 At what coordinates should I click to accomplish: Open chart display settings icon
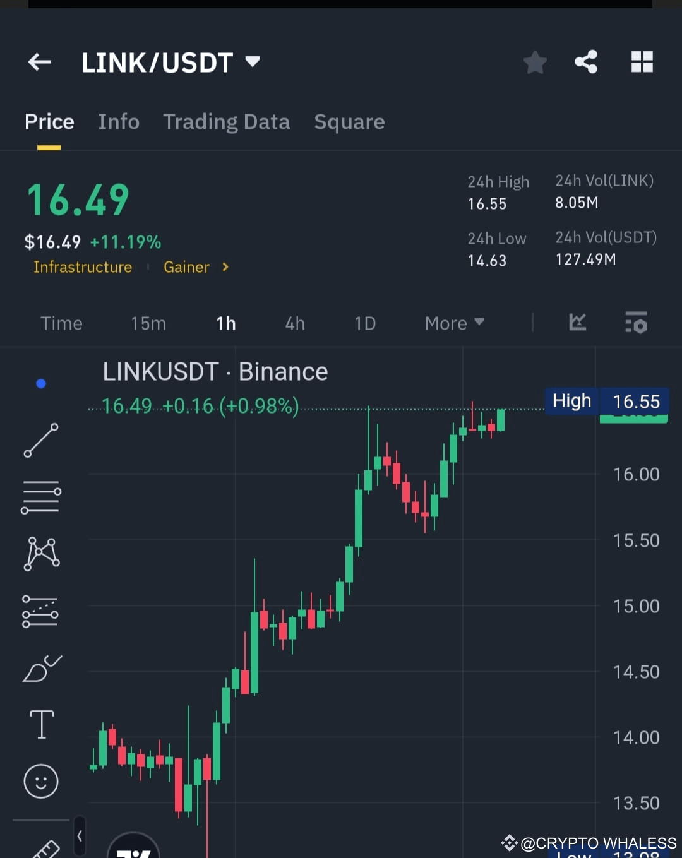coord(635,323)
